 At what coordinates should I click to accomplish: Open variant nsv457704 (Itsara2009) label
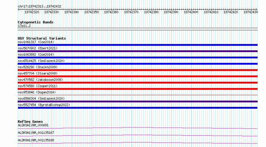pos(38,73)
